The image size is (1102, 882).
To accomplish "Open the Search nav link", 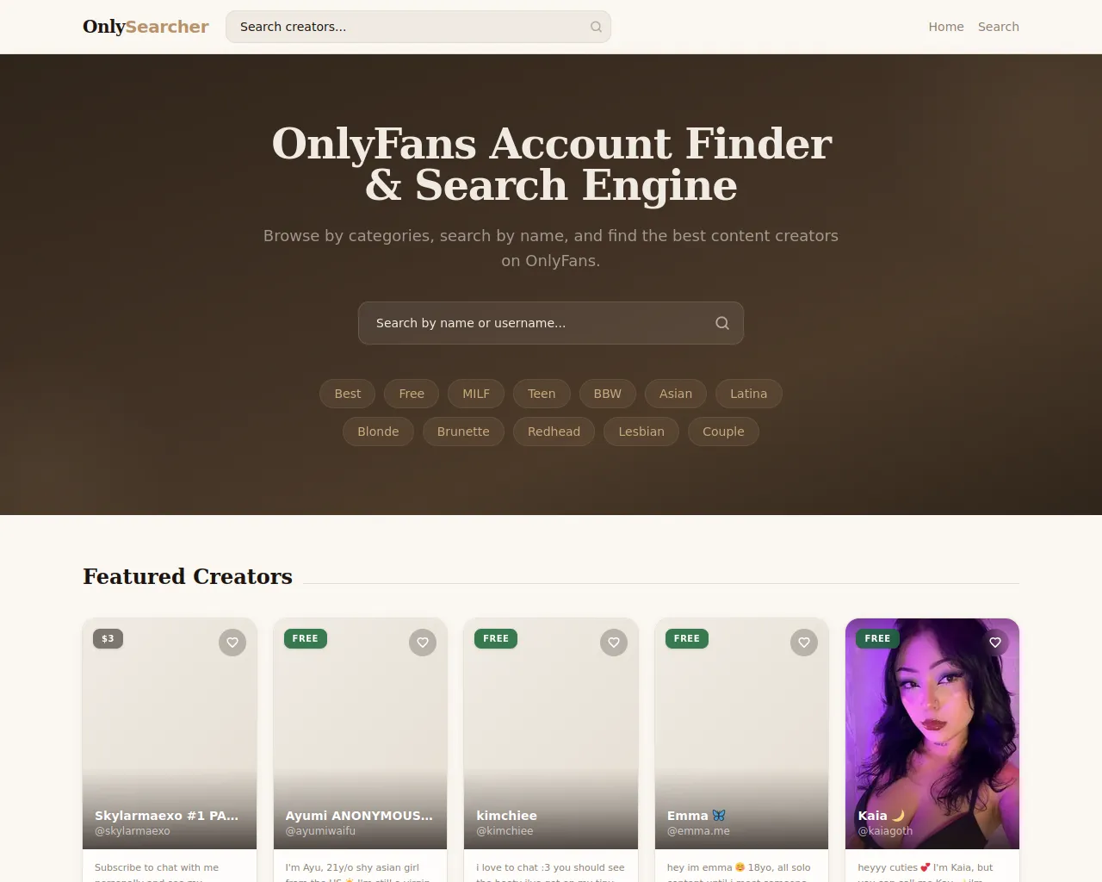I will point(999,27).
